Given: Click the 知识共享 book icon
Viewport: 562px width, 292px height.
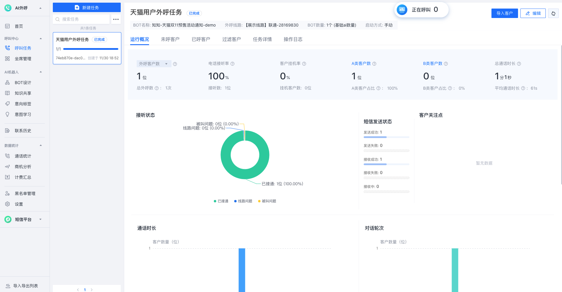Looking at the screenshot, I should click(x=7, y=93).
